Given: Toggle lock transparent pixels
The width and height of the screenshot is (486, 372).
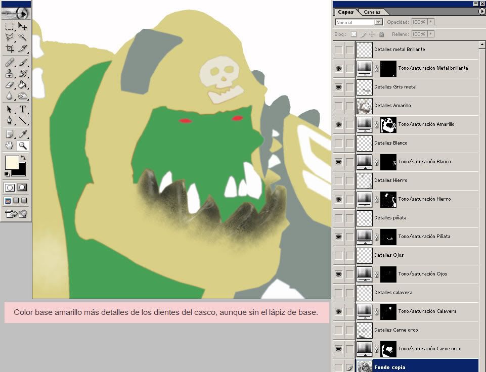Looking at the screenshot, I should (354, 34).
